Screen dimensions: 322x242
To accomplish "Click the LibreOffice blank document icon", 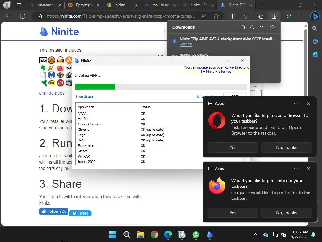I will click(43, 75).
